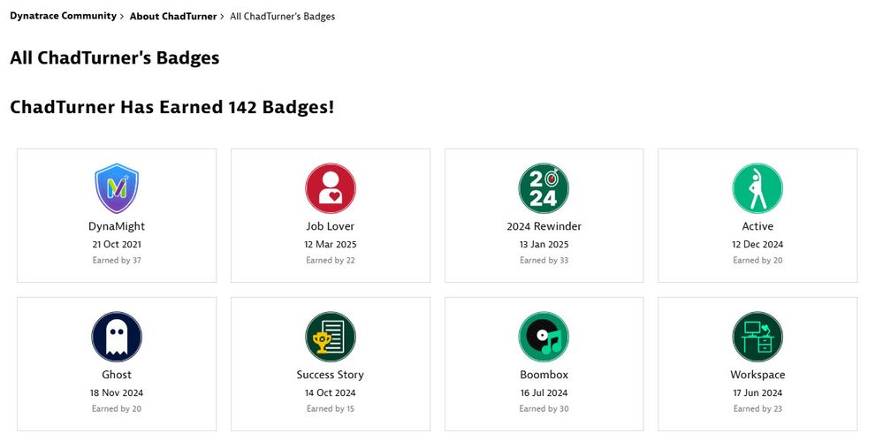The width and height of the screenshot is (883, 441).
Task: Click the Active badge name label
Action: 757,226
